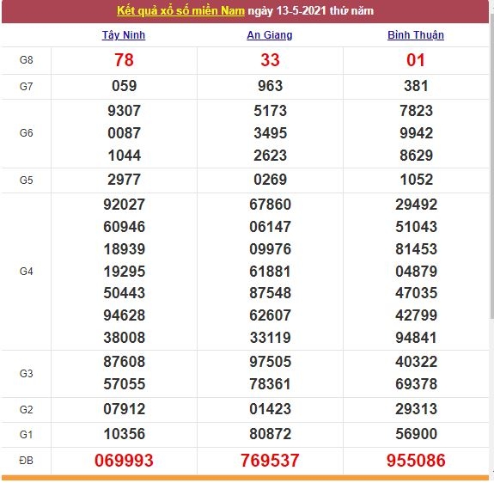The height and width of the screenshot is (483, 494).
Task: Click G5 result 2977
Action: point(124,180)
